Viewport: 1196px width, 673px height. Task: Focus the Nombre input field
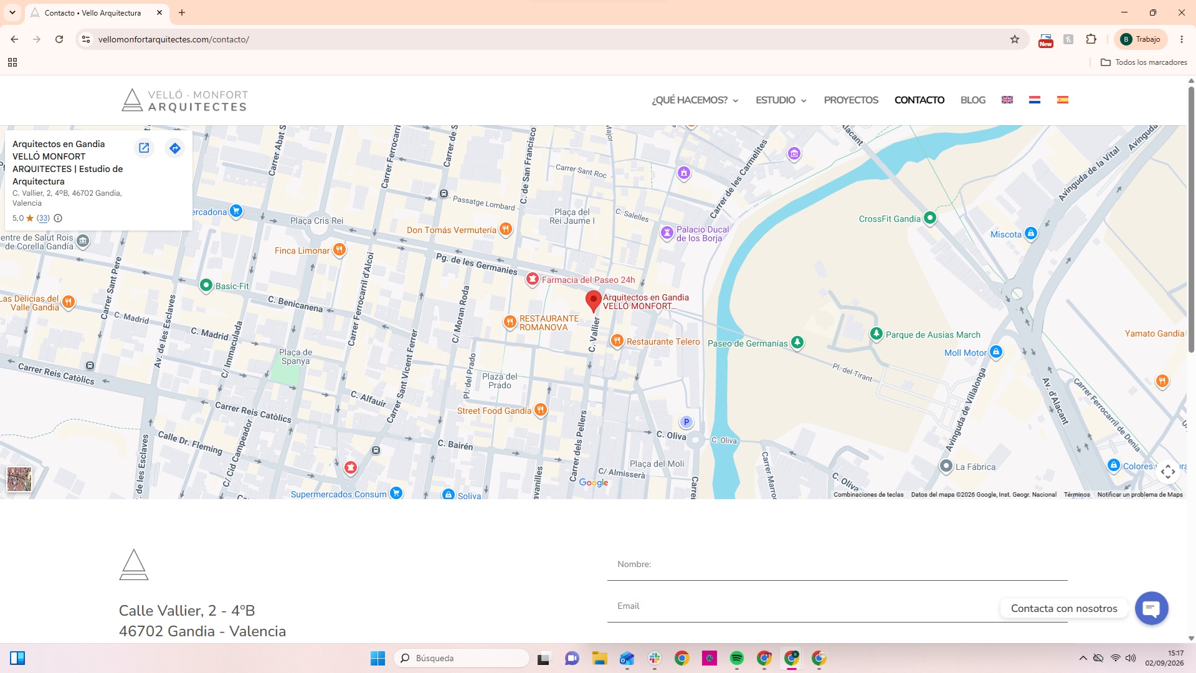click(837, 565)
